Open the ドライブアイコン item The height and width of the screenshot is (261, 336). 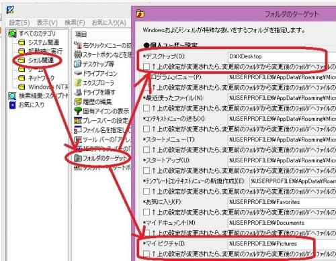click(95, 73)
